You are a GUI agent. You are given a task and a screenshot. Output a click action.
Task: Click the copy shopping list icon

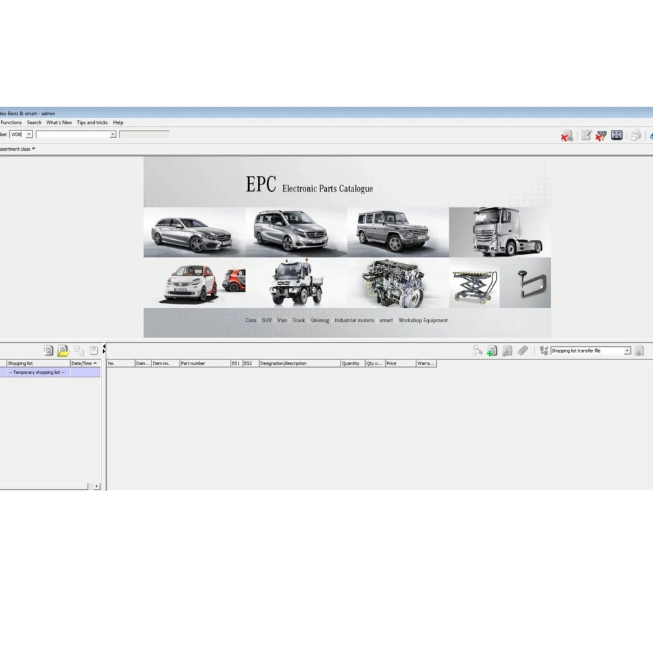(x=79, y=351)
